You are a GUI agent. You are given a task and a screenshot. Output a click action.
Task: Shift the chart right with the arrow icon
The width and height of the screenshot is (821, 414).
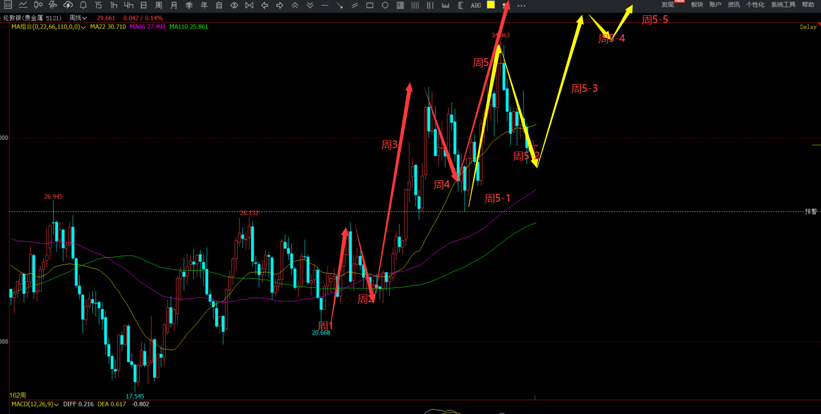(x=280, y=5)
